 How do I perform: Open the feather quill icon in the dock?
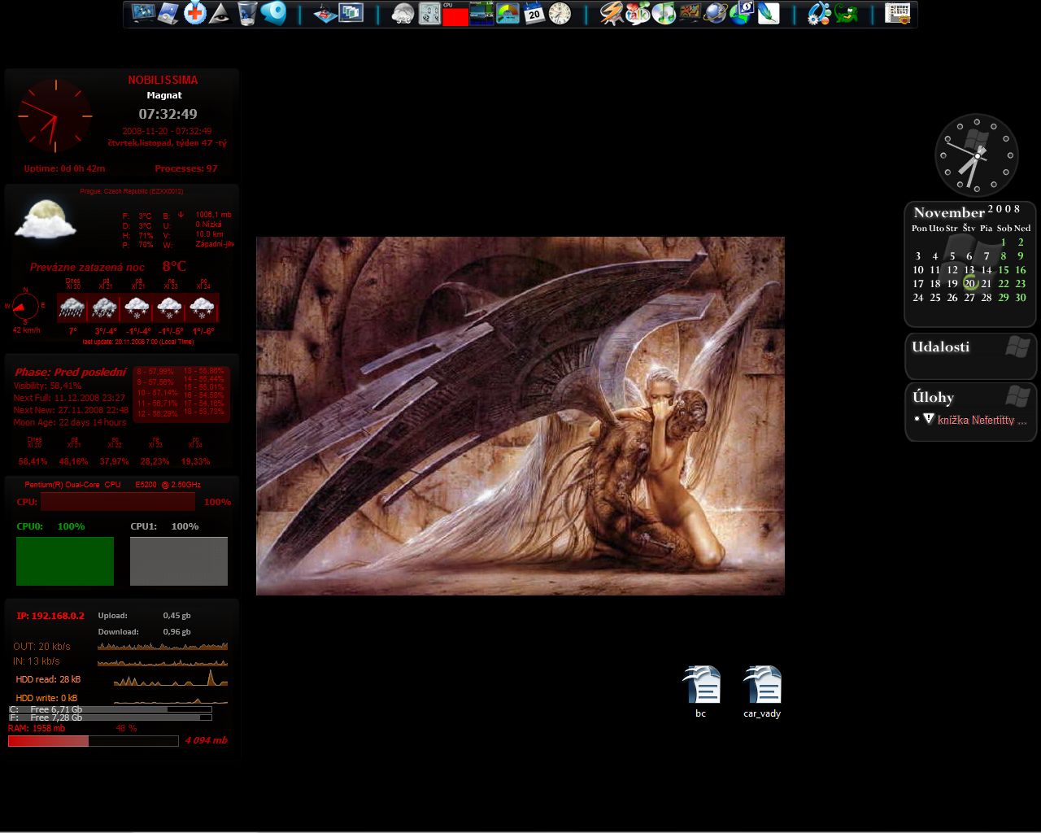(768, 14)
